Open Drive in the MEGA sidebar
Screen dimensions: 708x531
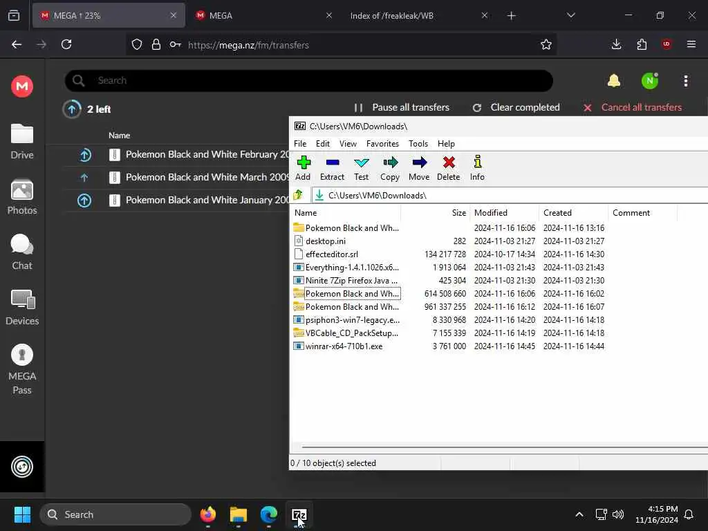[x=22, y=142]
